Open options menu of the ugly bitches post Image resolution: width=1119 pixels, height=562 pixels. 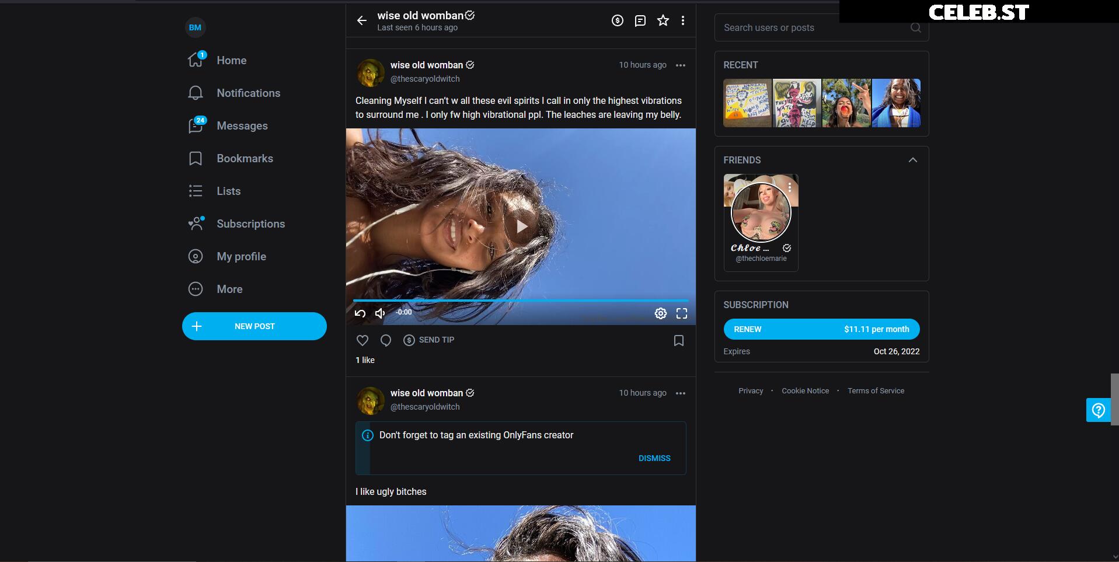coord(681,393)
